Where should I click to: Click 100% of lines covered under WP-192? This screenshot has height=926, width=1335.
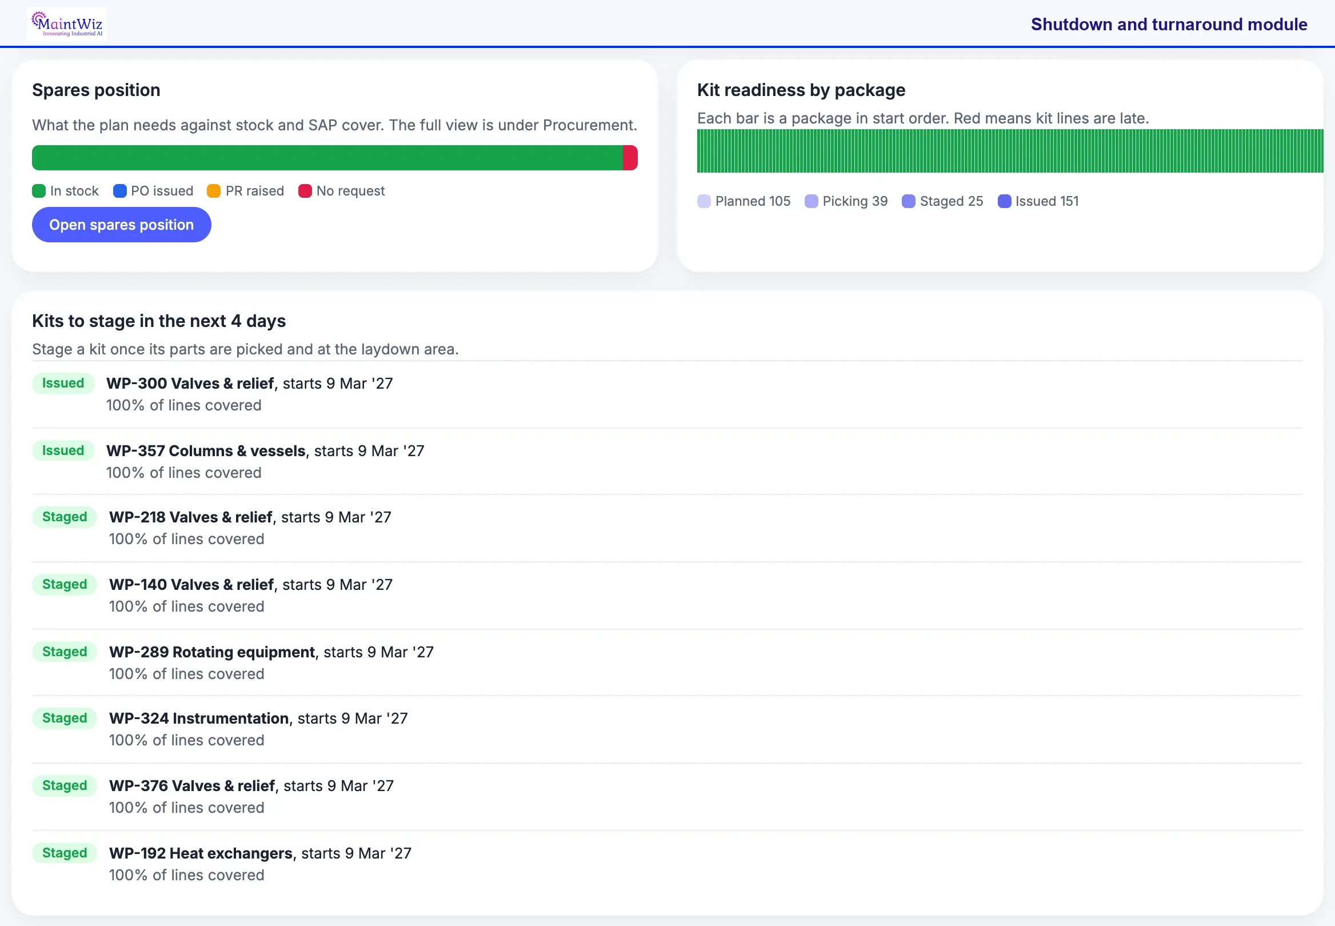pyautogui.click(x=187, y=875)
